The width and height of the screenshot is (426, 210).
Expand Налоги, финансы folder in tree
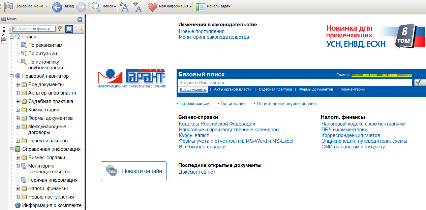point(18,188)
